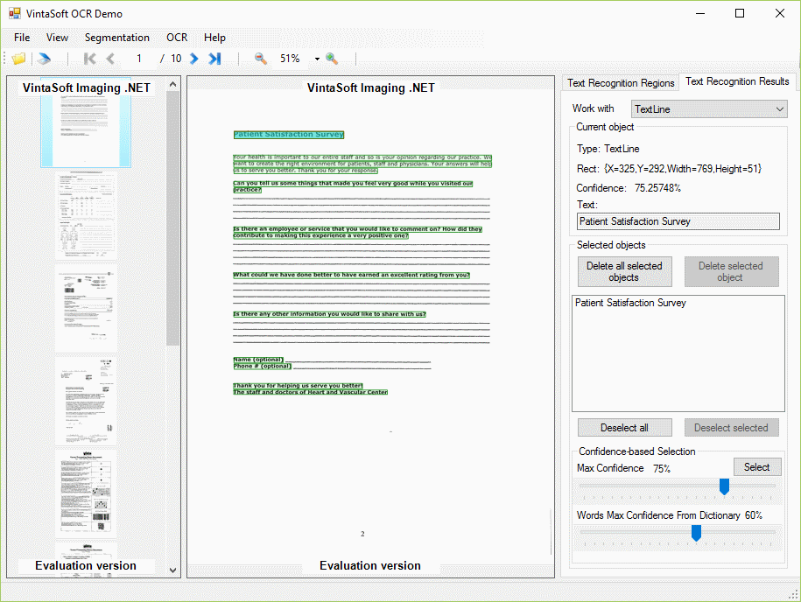Viewport: 801px width, 602px height.
Task: Switch to Text Recognition Regions tab
Action: point(621,83)
